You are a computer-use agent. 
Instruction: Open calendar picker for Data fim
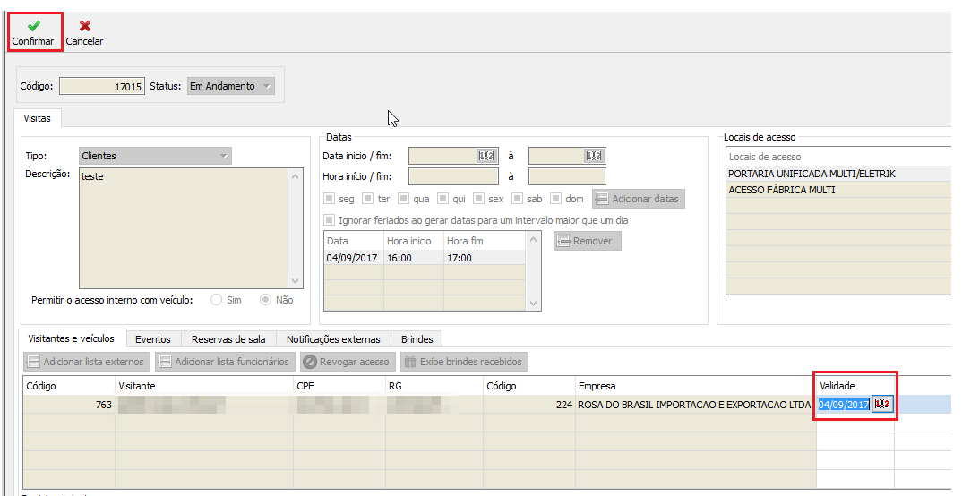click(x=594, y=156)
